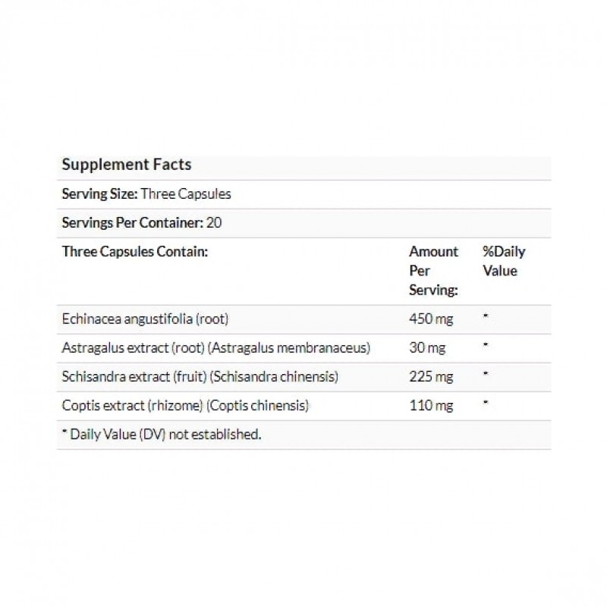Viewport: 607px width, 607px height.
Task: Select the Serving Size label text
Action: tap(99, 193)
